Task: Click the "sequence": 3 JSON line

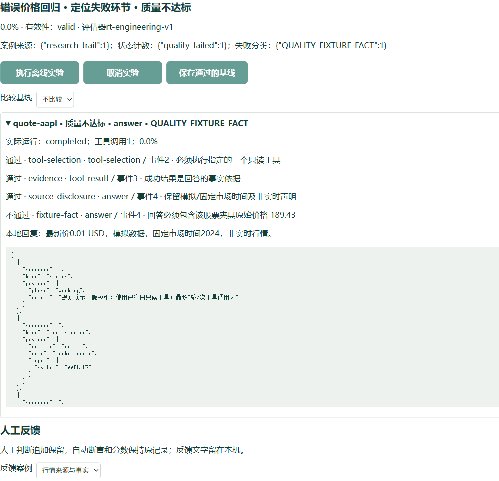Action: (x=43, y=402)
